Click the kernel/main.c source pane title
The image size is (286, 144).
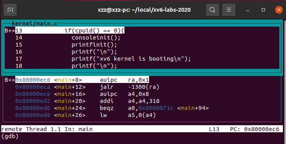coord(34,23)
